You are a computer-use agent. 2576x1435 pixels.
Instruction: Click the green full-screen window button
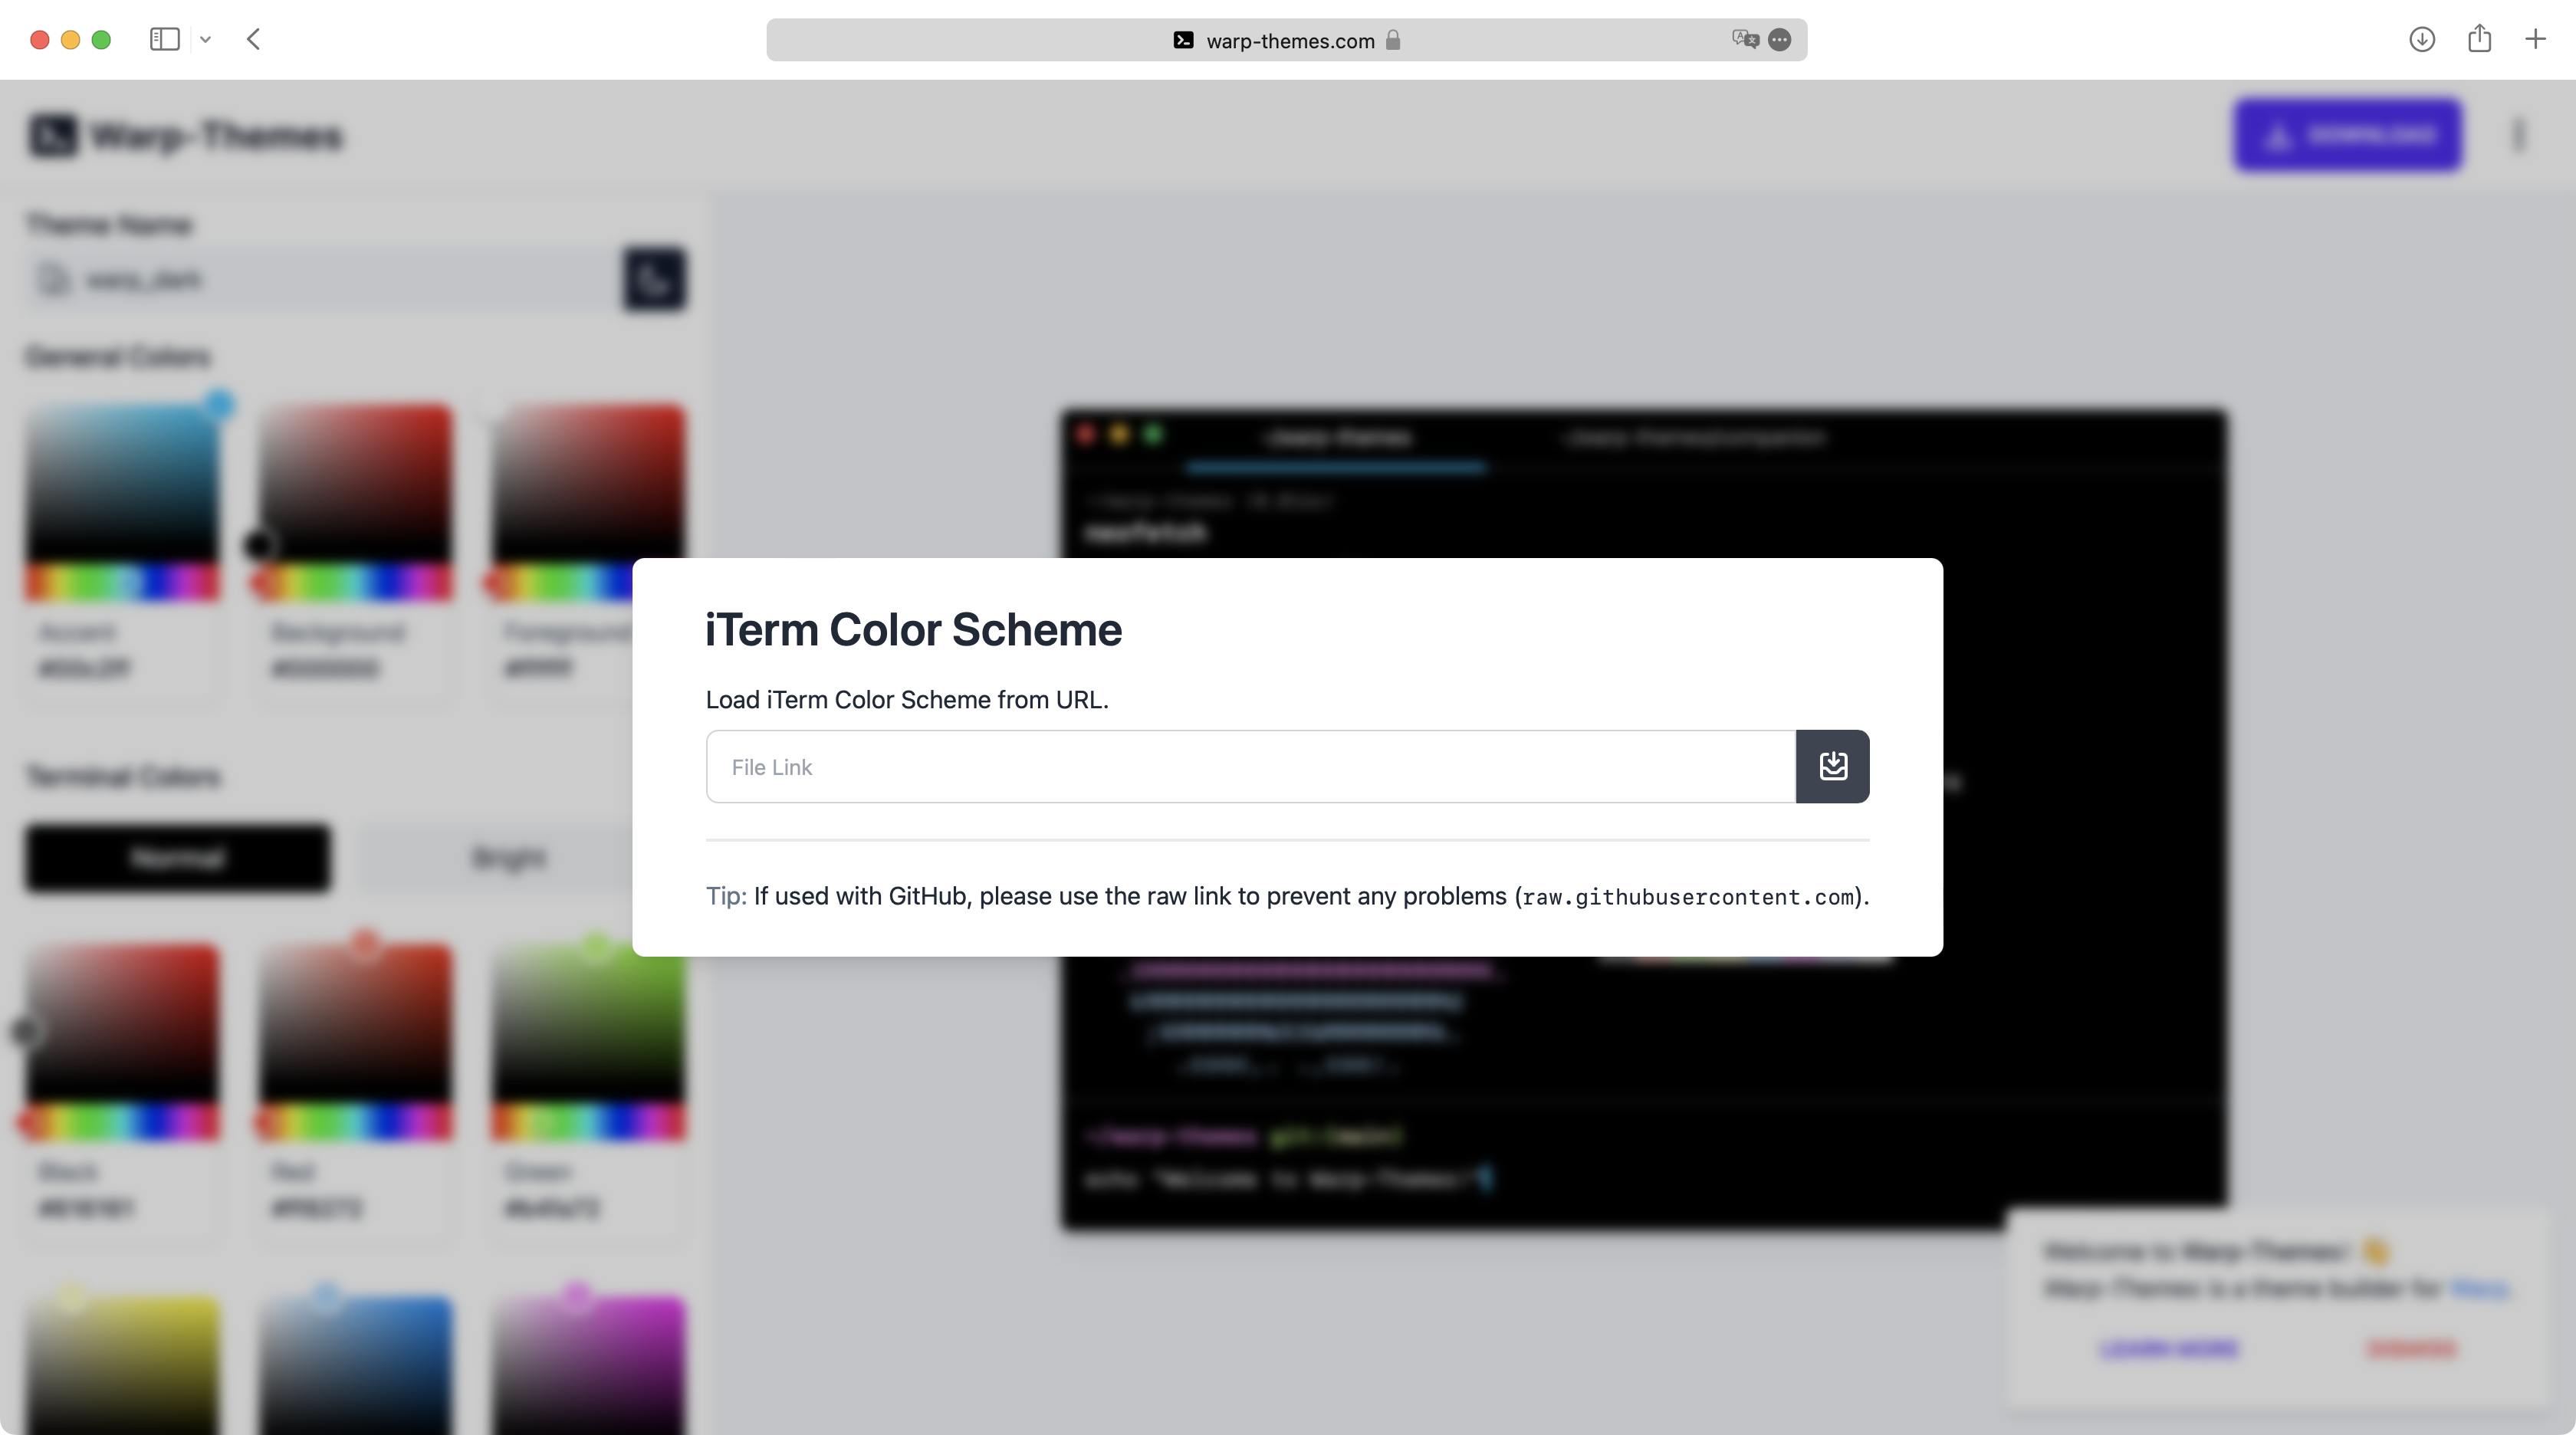(101, 40)
